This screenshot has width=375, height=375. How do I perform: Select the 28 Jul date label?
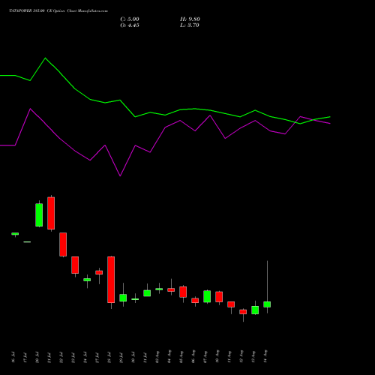coord(109,357)
